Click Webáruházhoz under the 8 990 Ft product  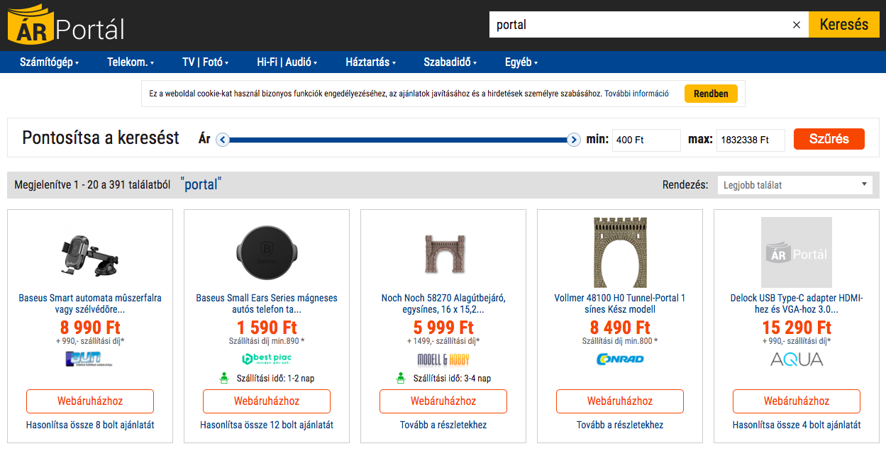click(x=90, y=401)
